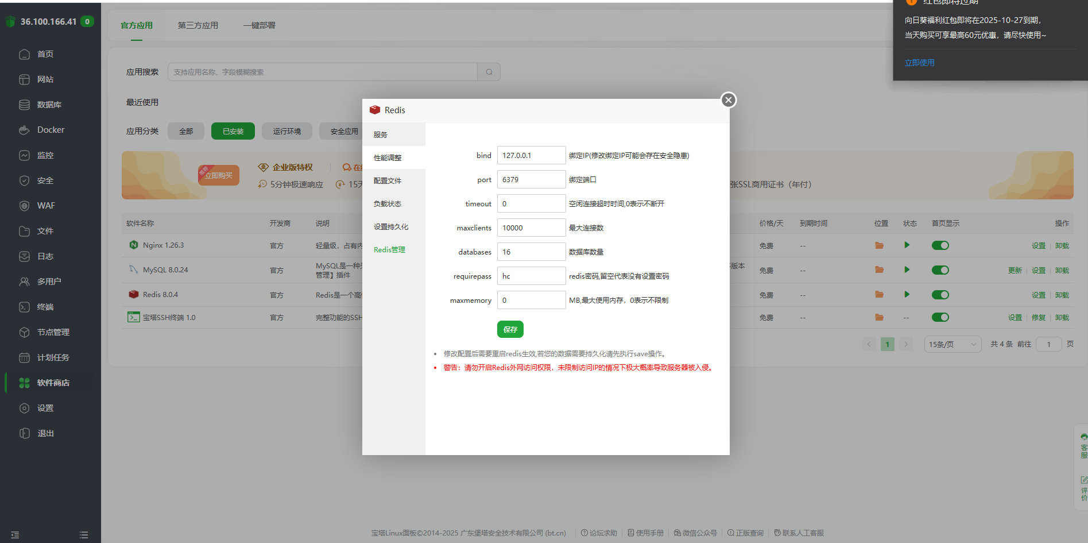This screenshot has width=1088, height=543.
Task: Switch to the 第三方应用 tab
Action: tap(198, 25)
